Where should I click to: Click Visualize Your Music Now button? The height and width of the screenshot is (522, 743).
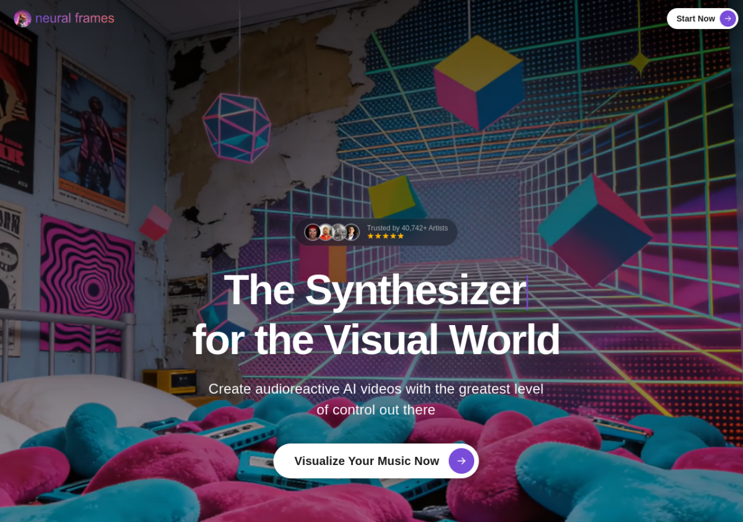pos(376,461)
